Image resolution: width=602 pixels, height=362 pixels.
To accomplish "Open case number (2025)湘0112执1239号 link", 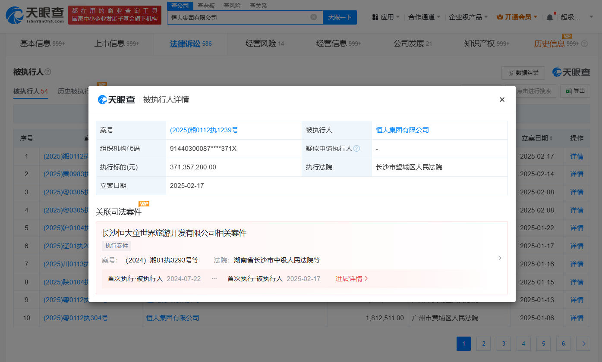I will (204, 130).
